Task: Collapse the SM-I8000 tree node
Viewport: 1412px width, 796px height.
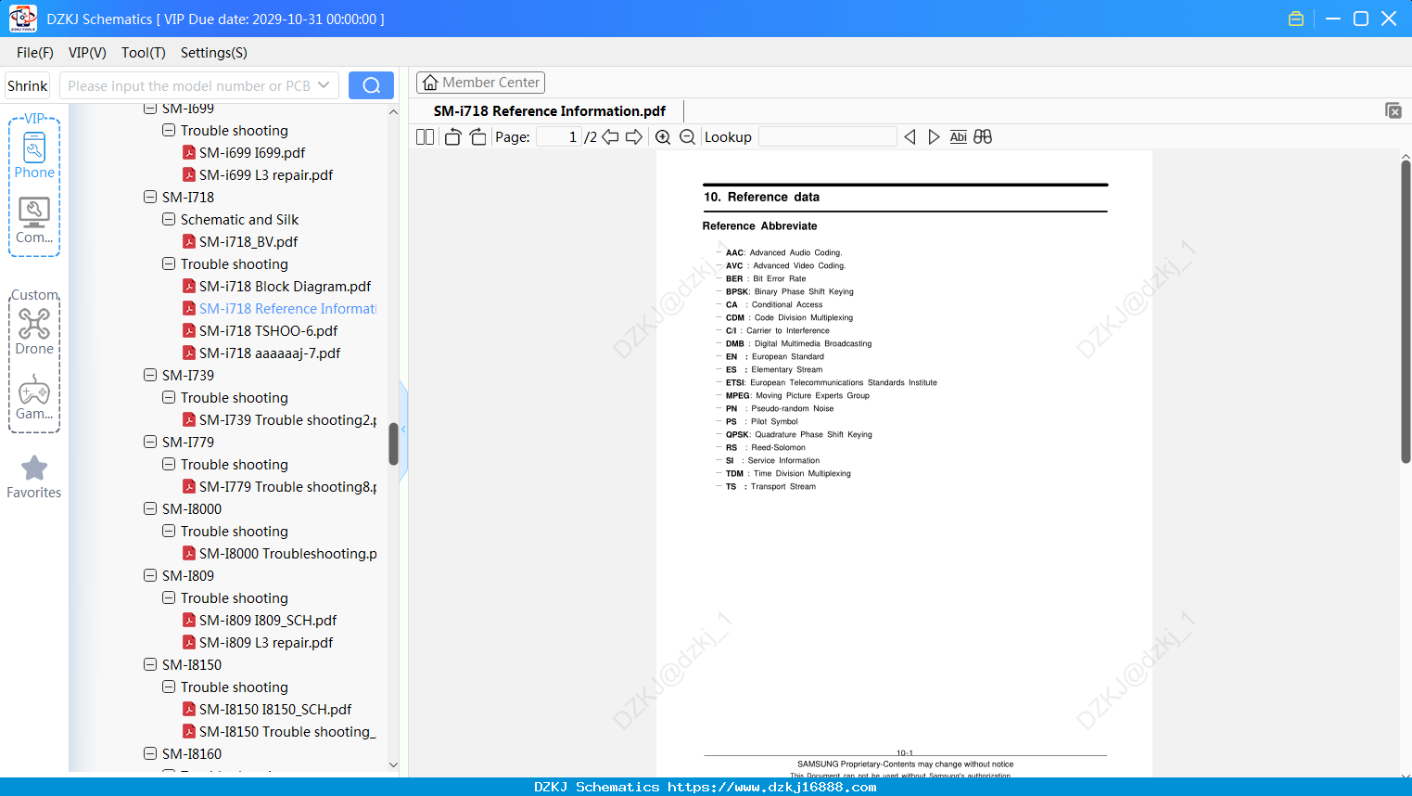Action: 150,508
